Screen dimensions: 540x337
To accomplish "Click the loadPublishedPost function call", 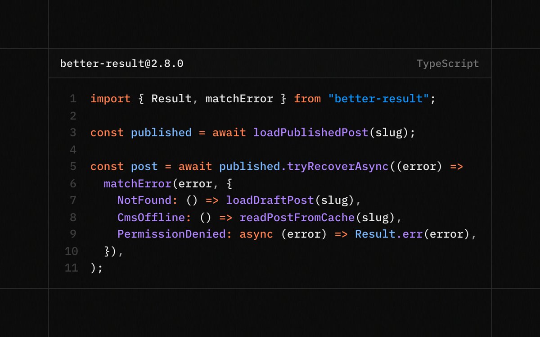I will [x=310, y=132].
